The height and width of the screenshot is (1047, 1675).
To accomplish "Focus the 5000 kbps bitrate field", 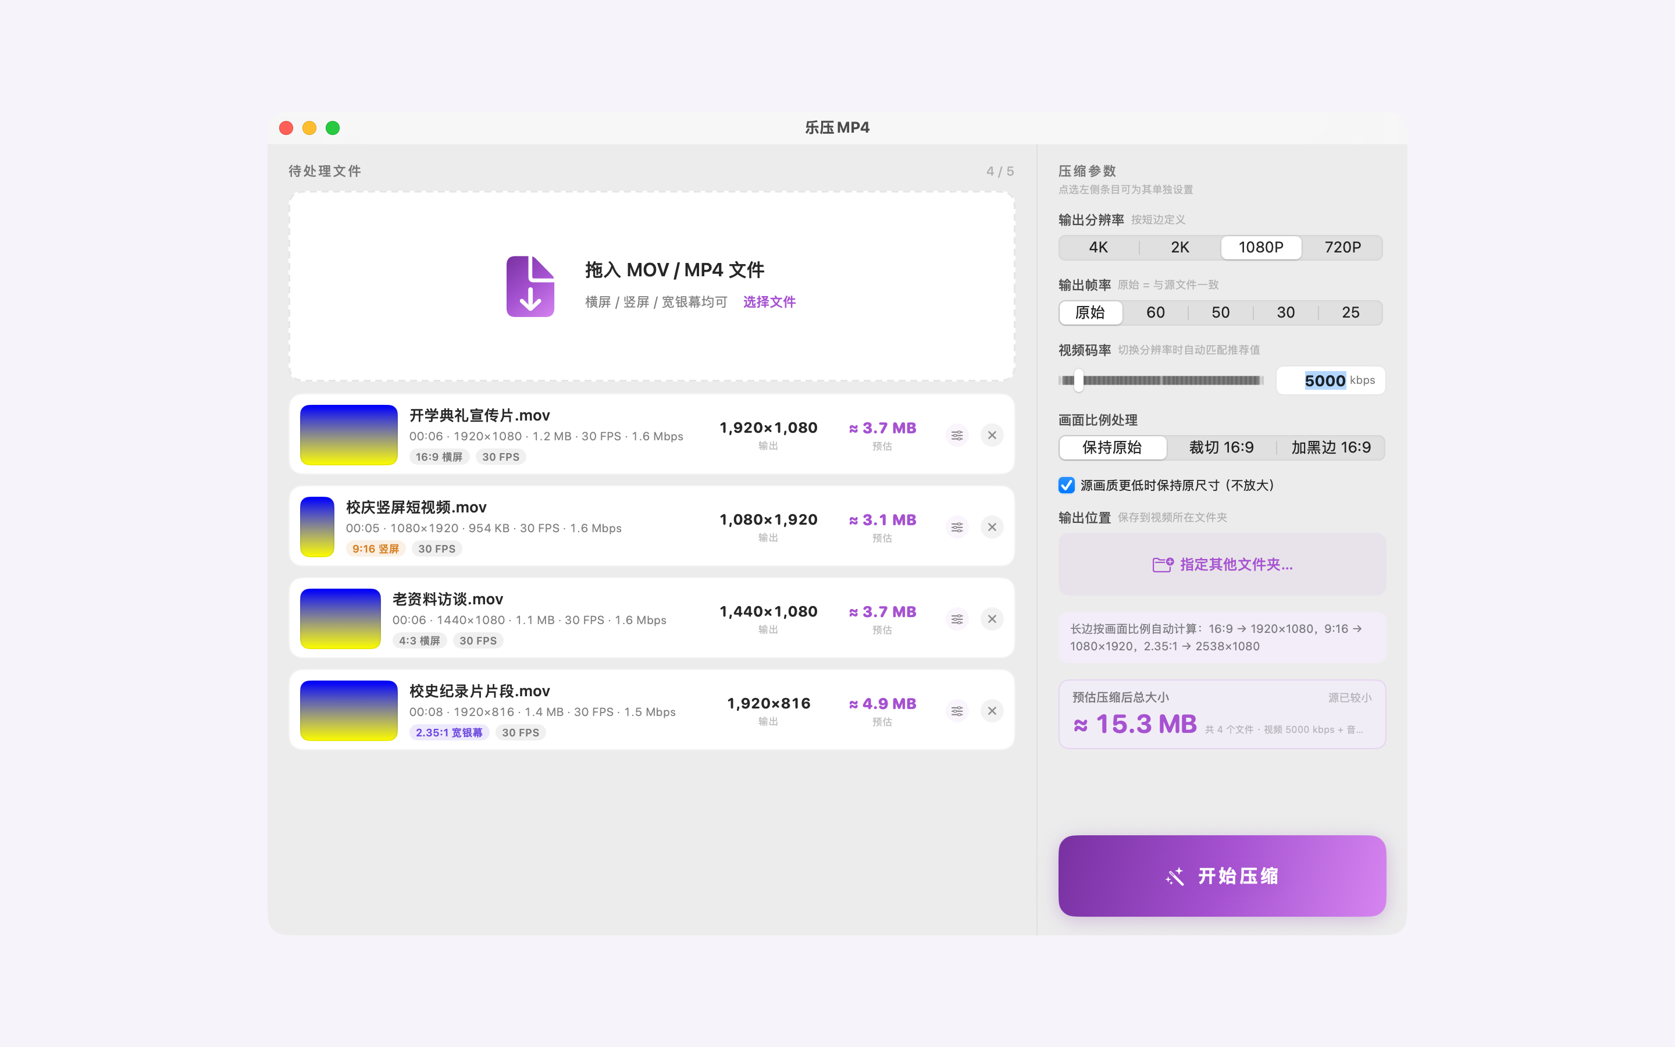I will [1330, 380].
